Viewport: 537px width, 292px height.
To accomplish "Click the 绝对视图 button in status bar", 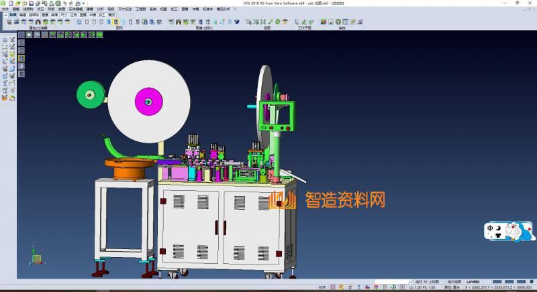I will (x=455, y=282).
